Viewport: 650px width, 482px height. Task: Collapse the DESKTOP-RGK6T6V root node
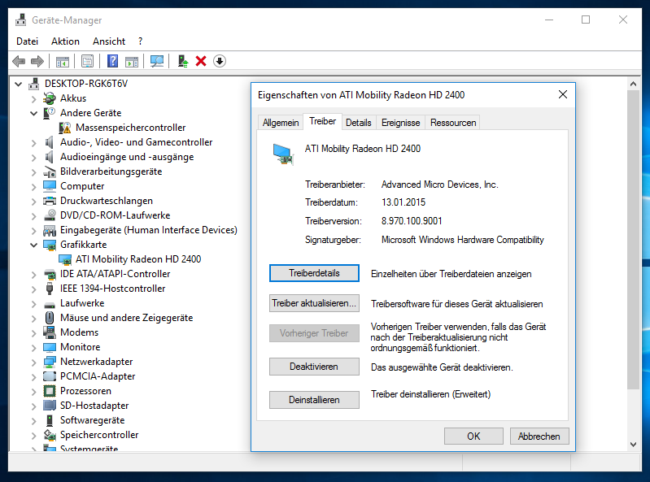pos(18,84)
